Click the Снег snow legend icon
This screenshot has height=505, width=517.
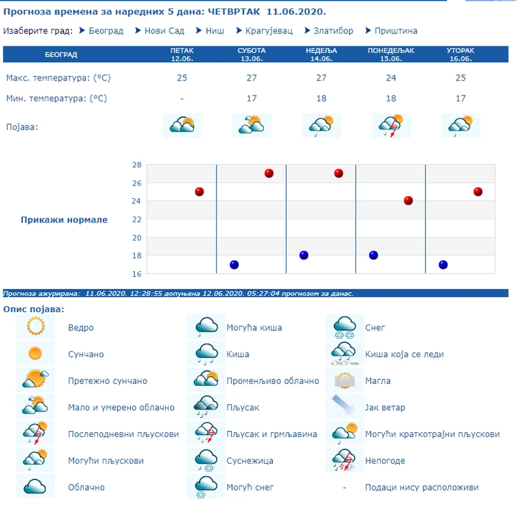coord(344,327)
